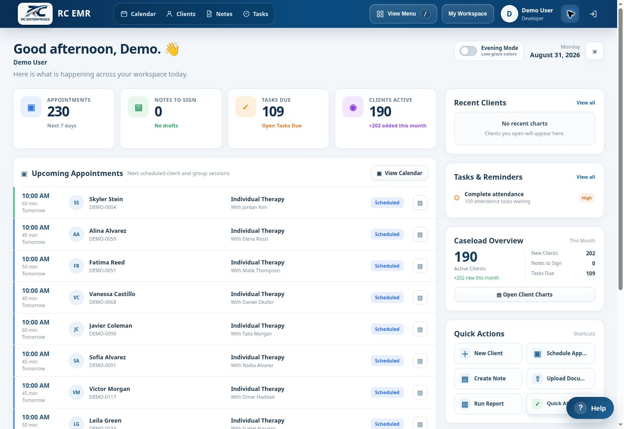Click the Upcoming Appointments heading icon

tap(24, 174)
